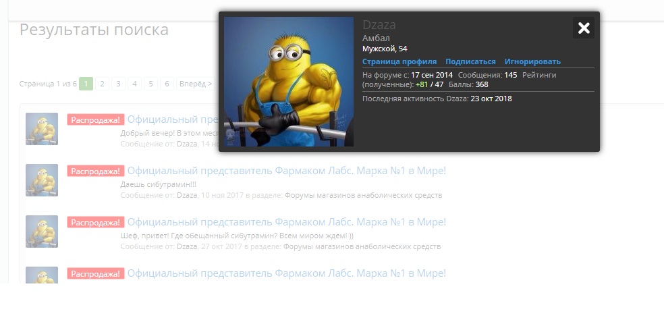This screenshot has height=326, width=664.
Task: Click the Dzaza username heading in the popup
Action: click(379, 25)
